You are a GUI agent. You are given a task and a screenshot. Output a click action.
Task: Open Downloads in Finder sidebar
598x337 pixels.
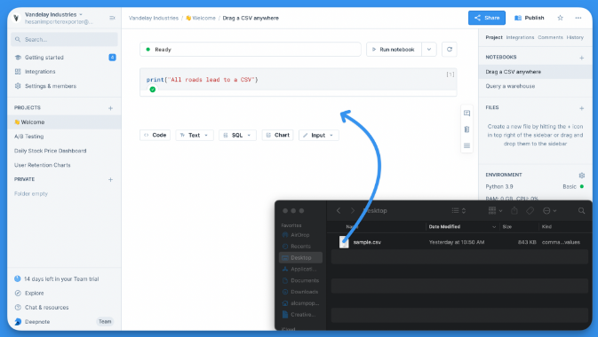300,292
